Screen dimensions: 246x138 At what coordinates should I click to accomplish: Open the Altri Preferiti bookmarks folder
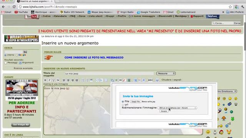click(235, 12)
